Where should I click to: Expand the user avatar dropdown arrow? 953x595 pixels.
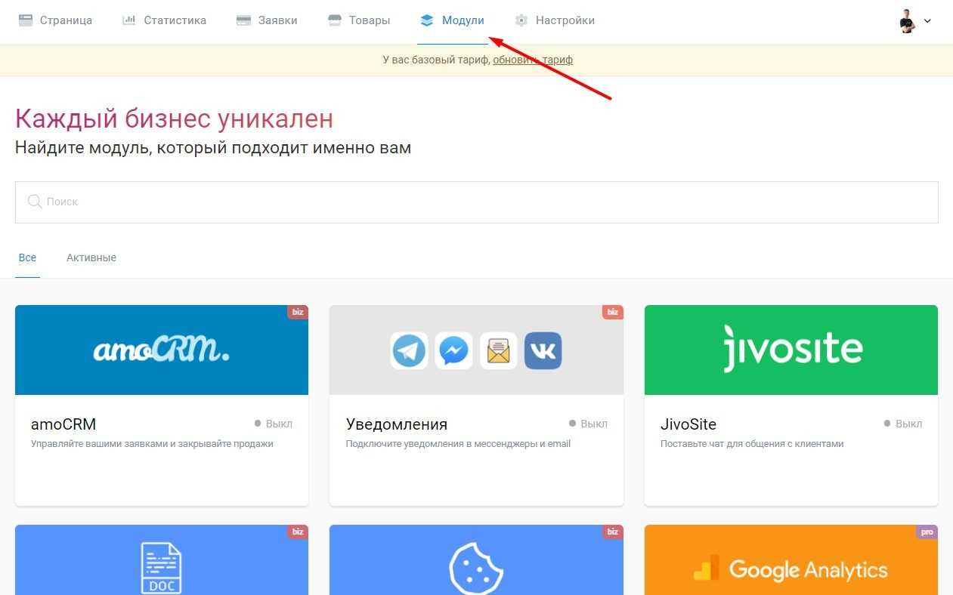coord(927,21)
